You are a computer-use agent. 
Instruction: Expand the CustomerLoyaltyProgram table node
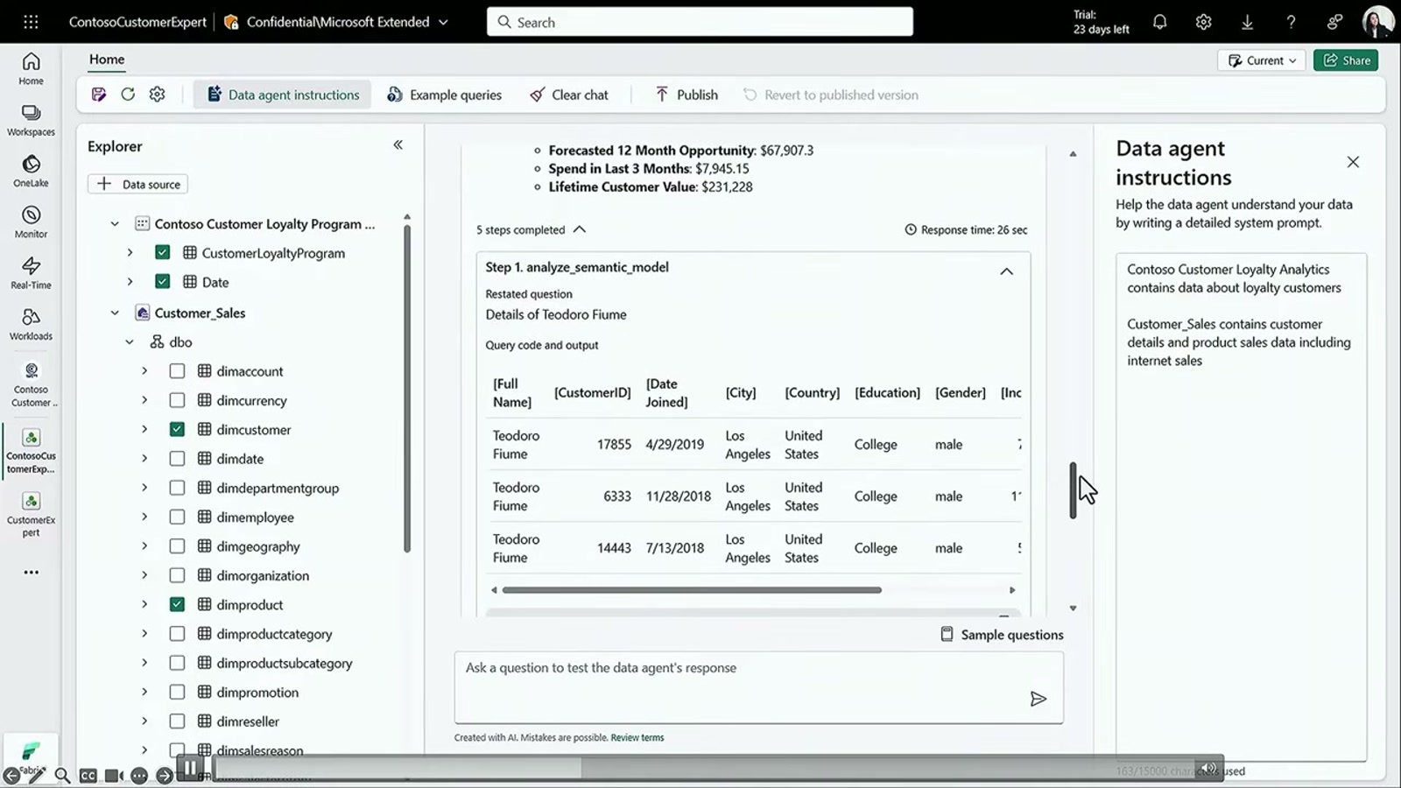pyautogui.click(x=130, y=253)
